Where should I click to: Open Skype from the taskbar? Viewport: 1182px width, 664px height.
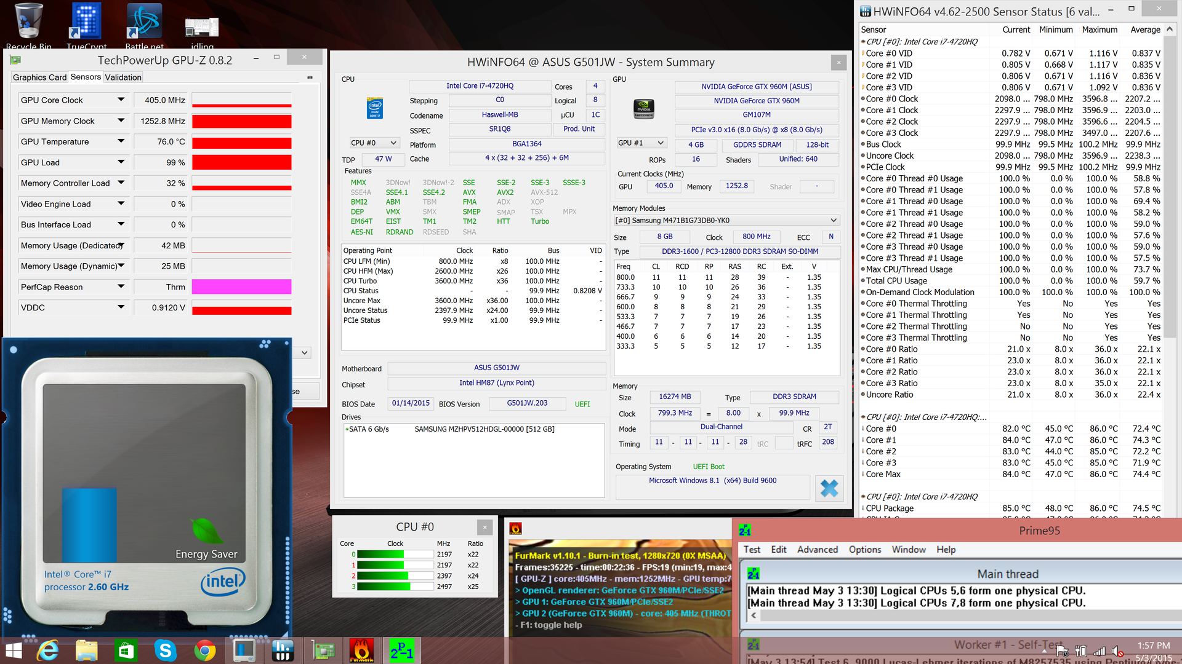tap(166, 650)
